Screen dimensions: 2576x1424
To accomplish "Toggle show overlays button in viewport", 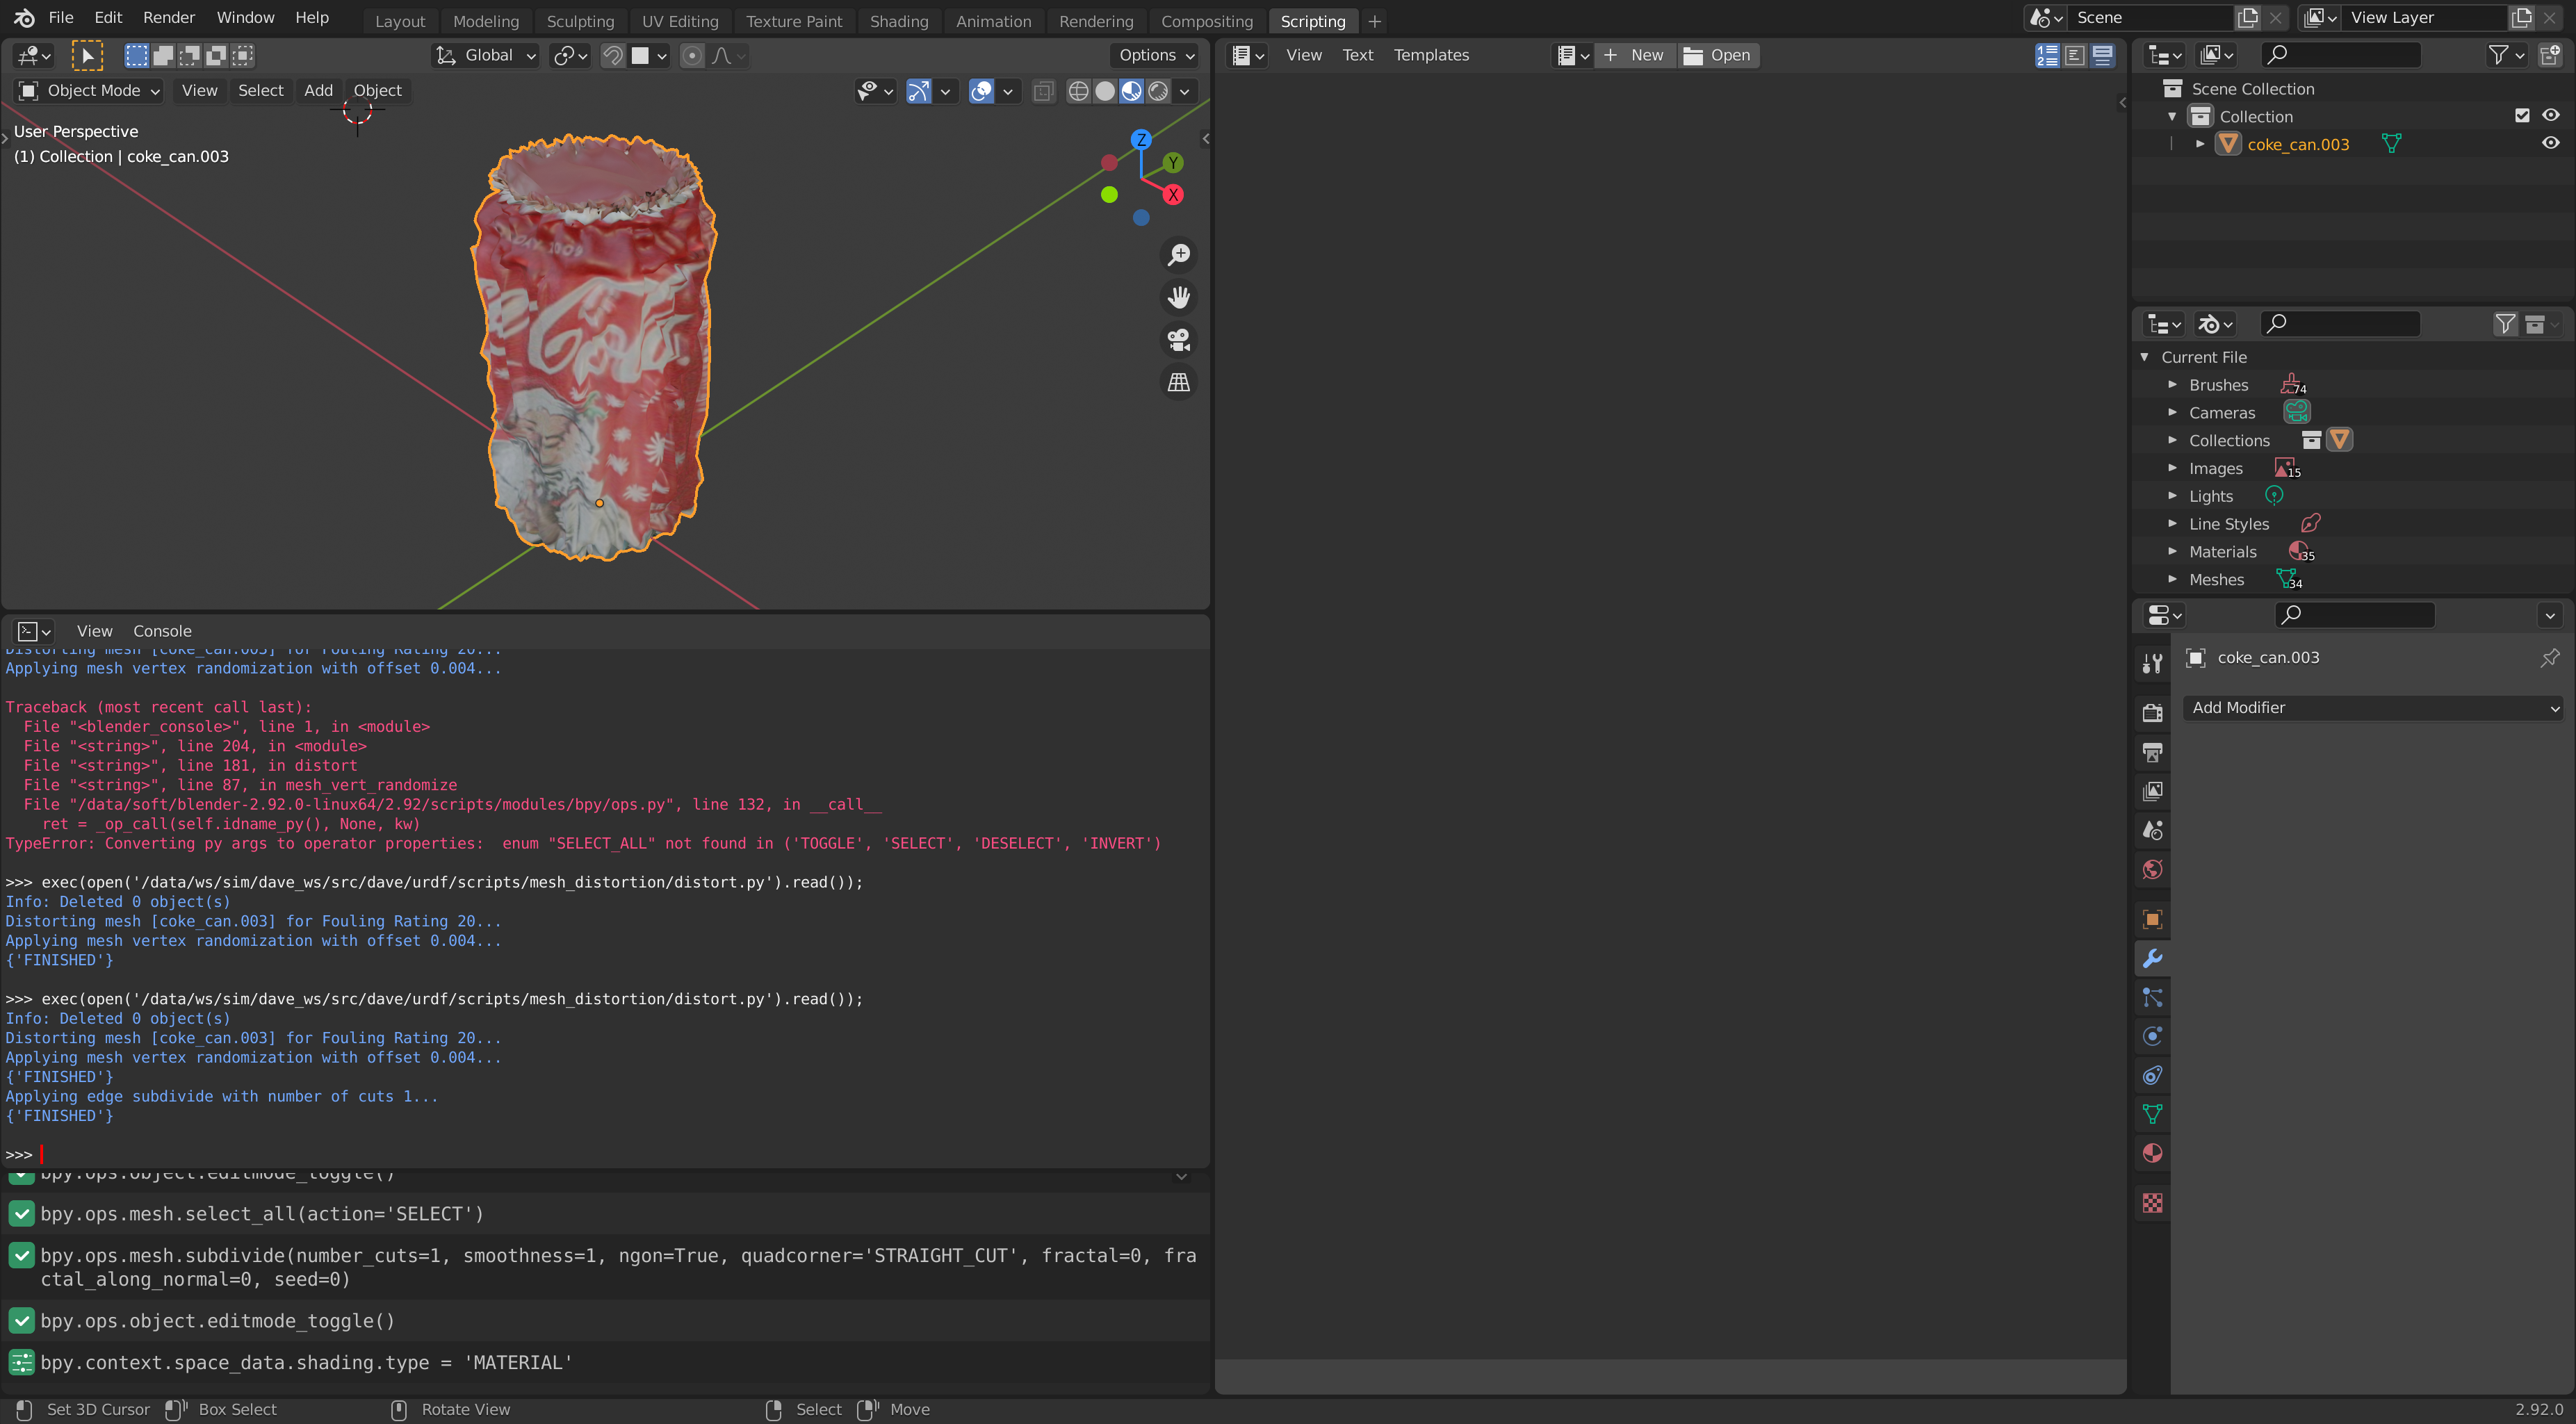I will click(982, 91).
